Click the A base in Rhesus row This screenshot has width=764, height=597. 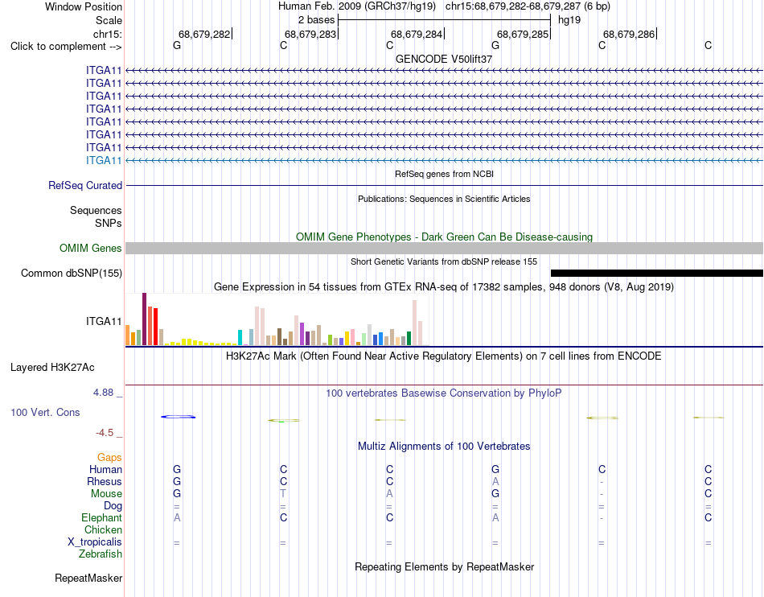click(495, 481)
